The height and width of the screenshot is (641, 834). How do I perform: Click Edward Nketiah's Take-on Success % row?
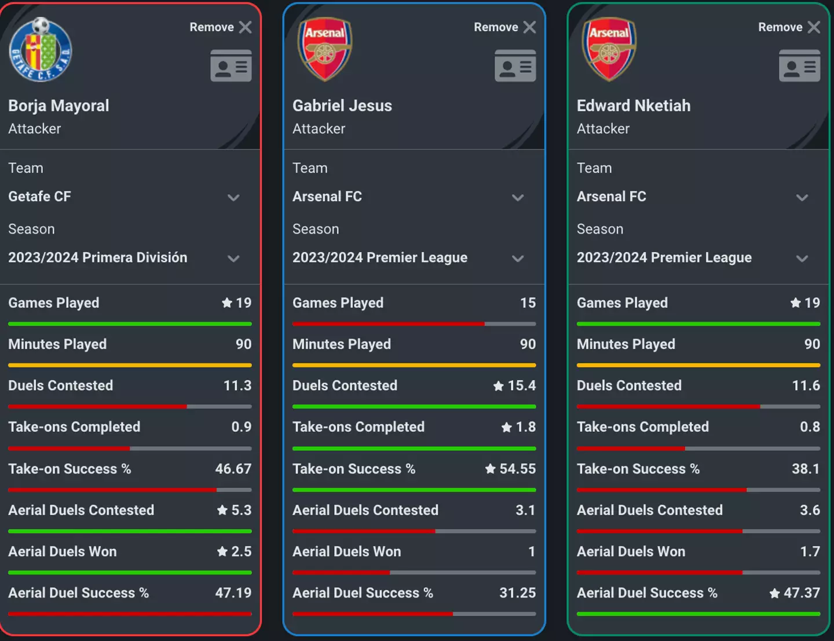tap(698, 469)
